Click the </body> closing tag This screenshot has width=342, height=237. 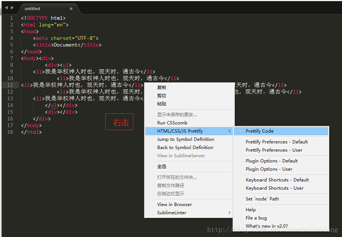pos(31,126)
